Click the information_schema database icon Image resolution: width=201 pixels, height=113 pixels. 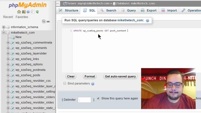coord(8,27)
